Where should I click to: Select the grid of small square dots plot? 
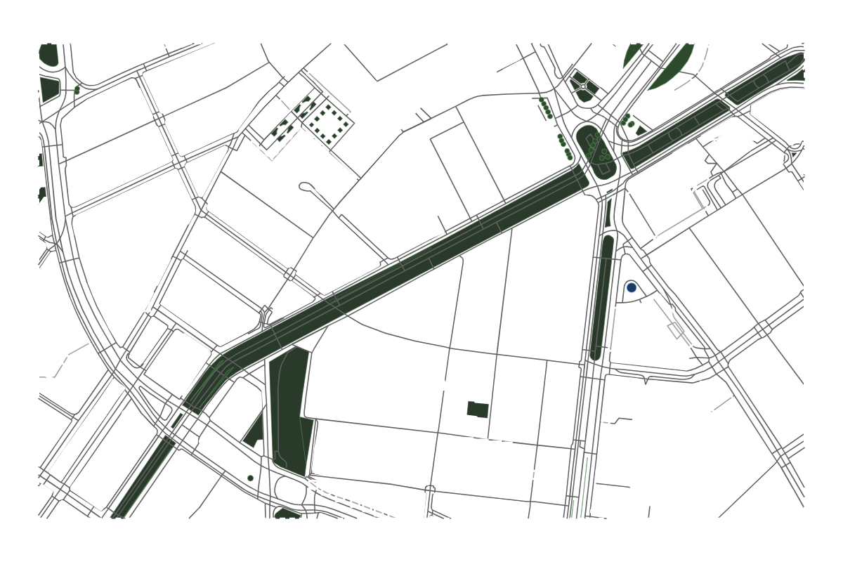(x=327, y=123)
